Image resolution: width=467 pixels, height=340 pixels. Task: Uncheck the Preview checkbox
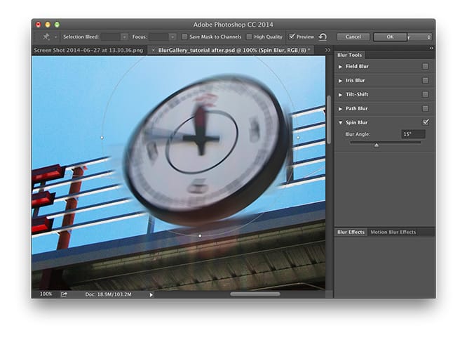[292, 37]
